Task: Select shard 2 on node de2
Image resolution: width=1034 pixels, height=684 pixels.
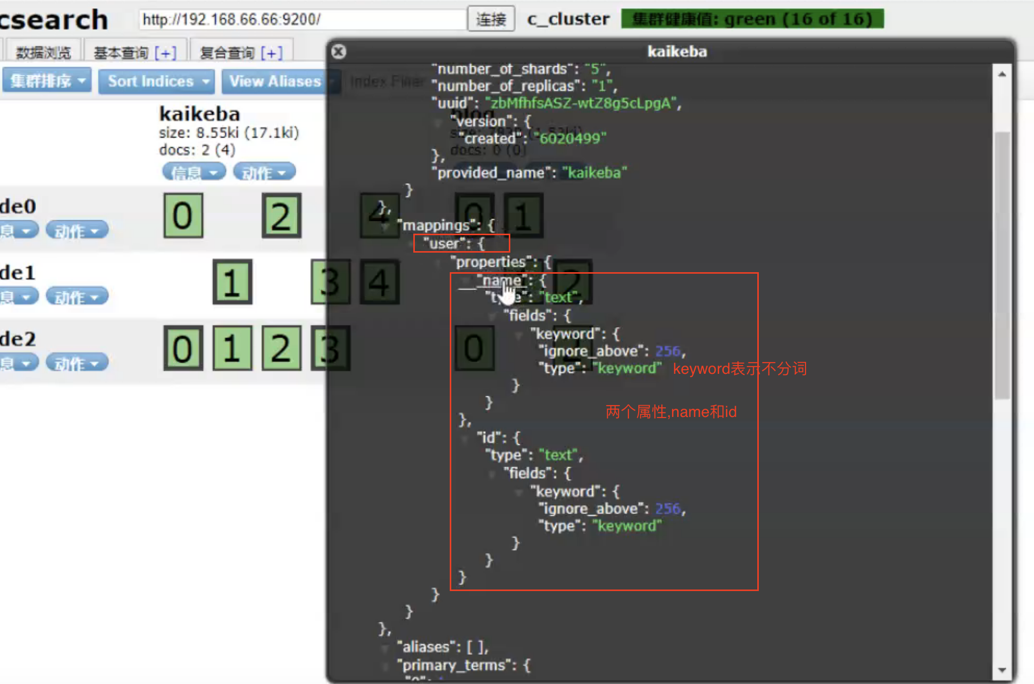Action: pos(281,348)
